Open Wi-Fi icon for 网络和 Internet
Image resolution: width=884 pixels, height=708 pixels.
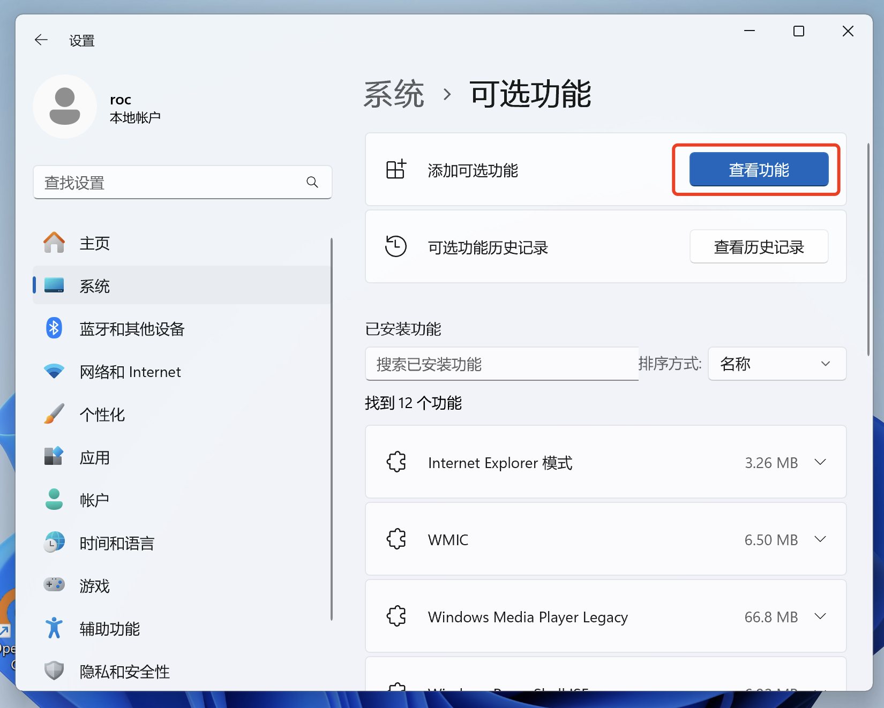click(54, 371)
